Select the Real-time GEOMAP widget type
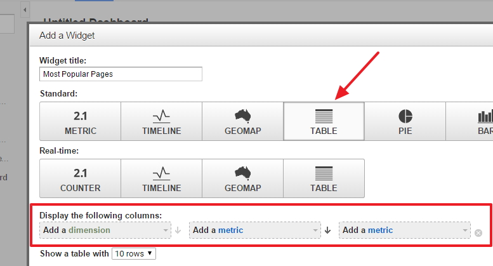 point(243,178)
